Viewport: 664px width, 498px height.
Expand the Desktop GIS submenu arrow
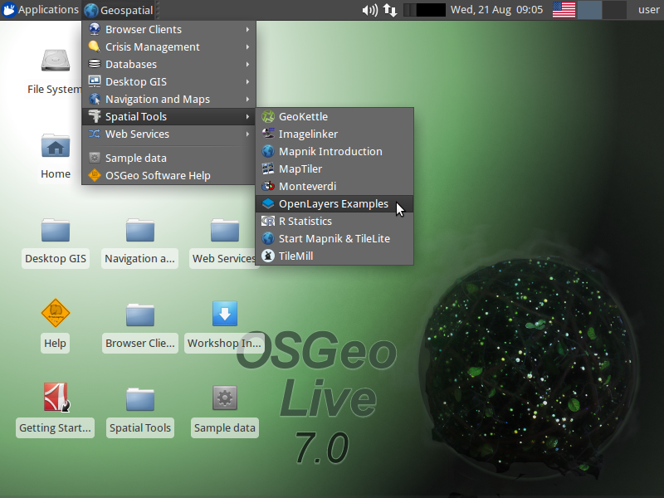[247, 81]
